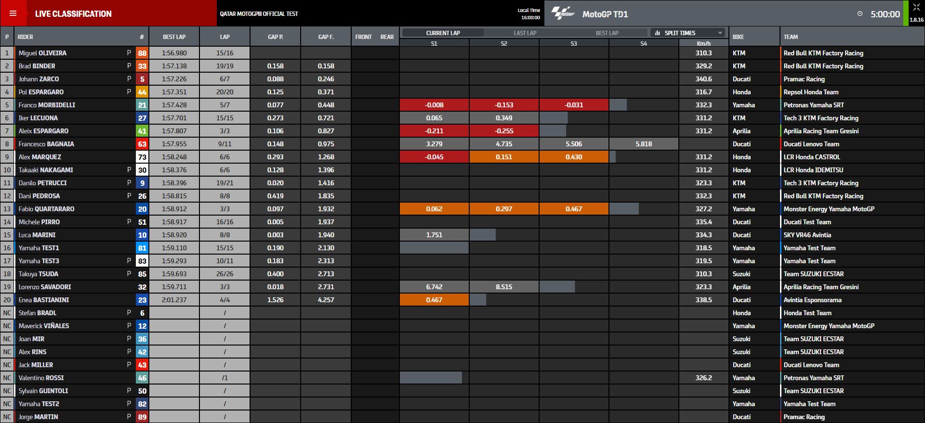The height and width of the screenshot is (423, 925).
Task: Click Alex Marquez's 0.430 S3 split
Action: point(574,157)
